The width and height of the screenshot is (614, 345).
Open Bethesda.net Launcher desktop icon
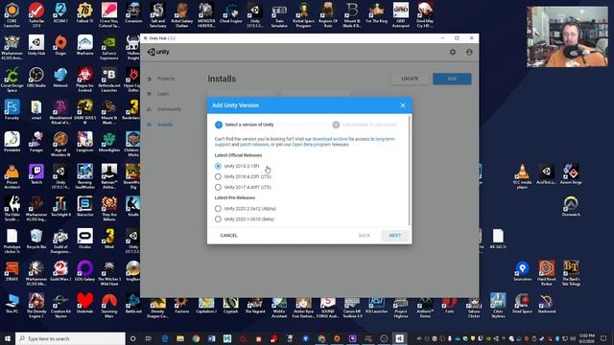point(108,80)
